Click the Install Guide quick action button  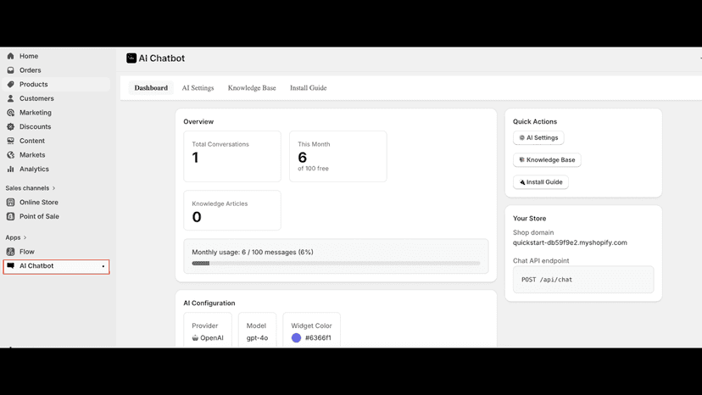pyautogui.click(x=540, y=182)
